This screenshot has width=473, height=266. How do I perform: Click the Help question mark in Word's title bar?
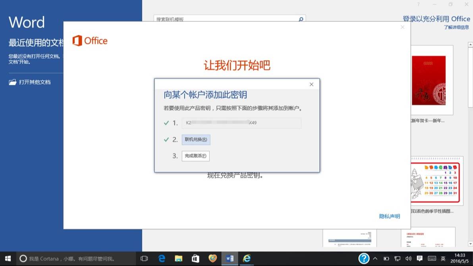(x=418, y=4)
